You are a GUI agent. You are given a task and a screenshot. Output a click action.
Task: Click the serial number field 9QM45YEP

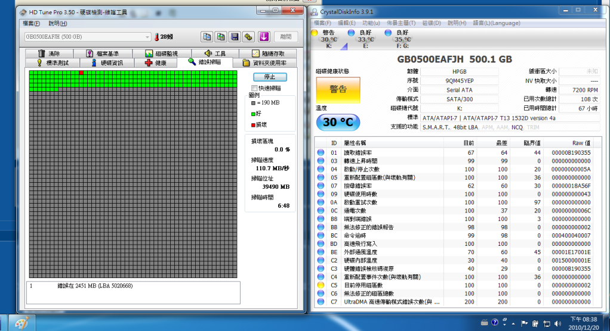[x=460, y=81]
